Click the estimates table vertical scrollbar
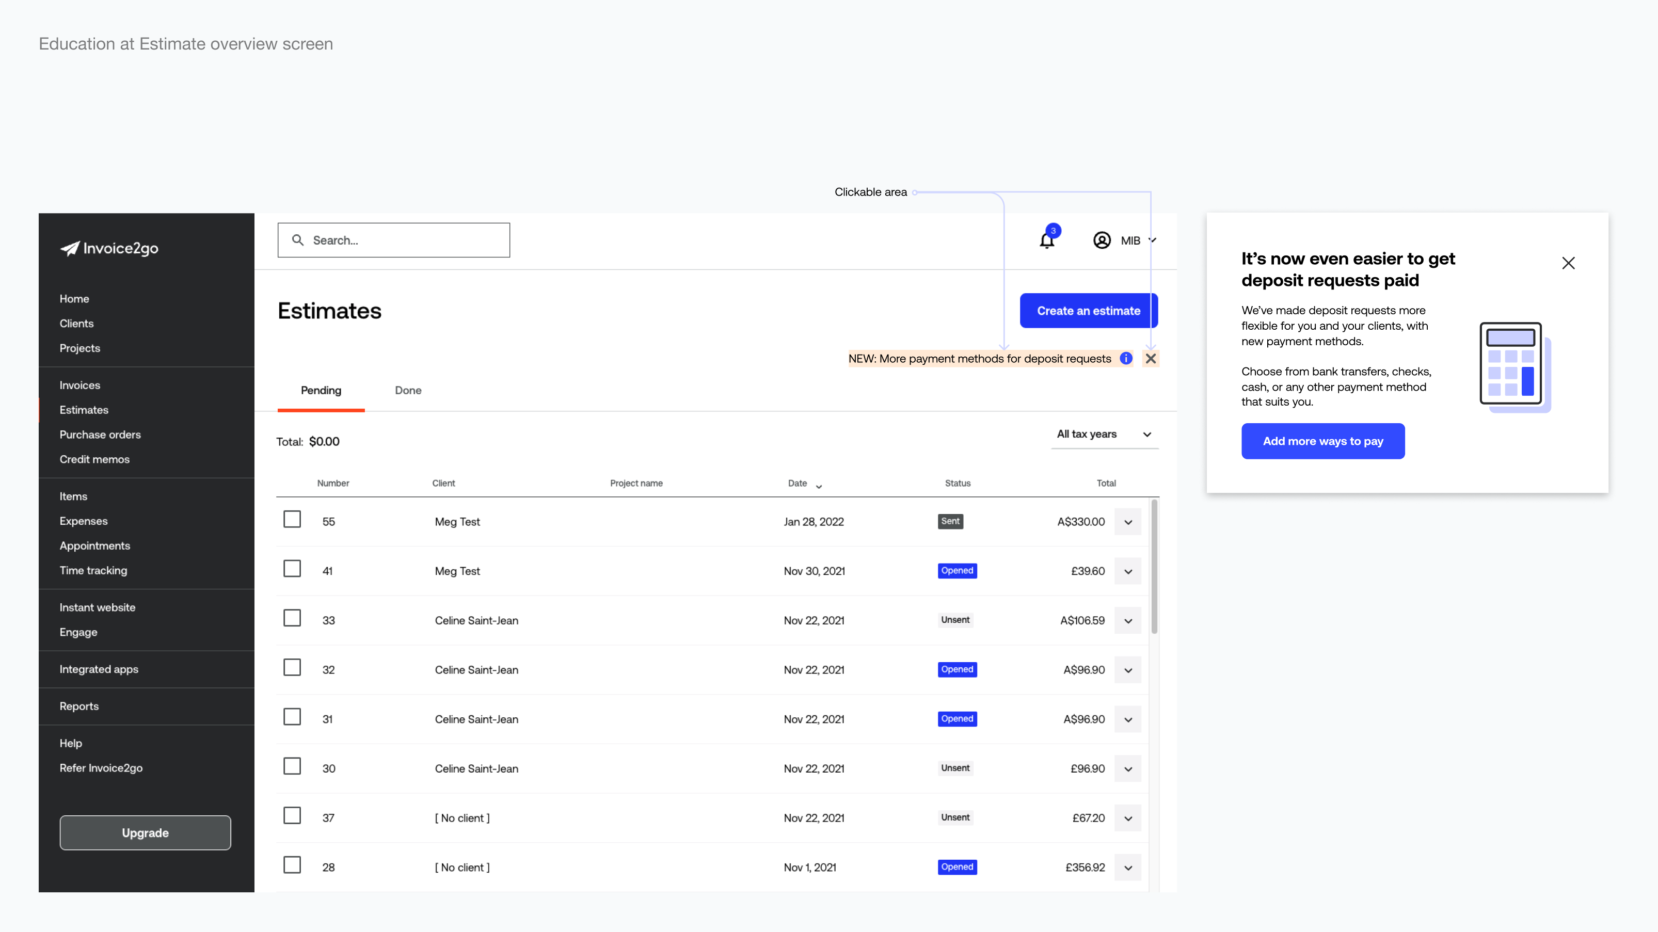This screenshot has width=1658, height=932. [x=1155, y=567]
